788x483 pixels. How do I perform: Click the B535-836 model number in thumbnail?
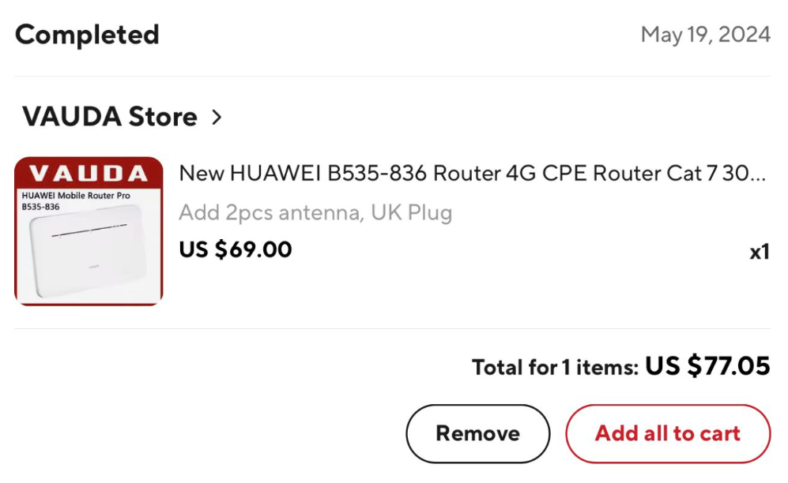[x=41, y=207]
